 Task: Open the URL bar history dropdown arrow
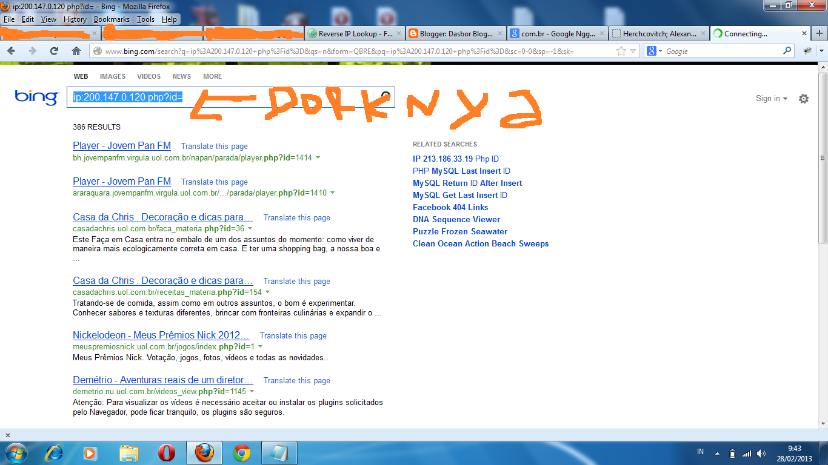(x=633, y=51)
